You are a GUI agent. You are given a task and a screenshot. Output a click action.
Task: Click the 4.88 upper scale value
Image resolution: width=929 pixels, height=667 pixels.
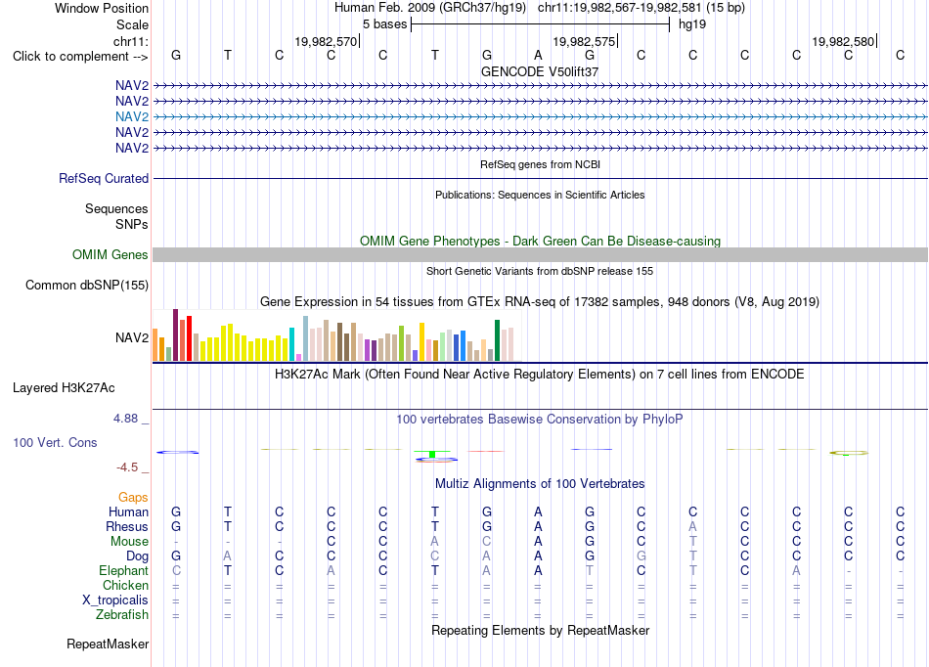(125, 419)
